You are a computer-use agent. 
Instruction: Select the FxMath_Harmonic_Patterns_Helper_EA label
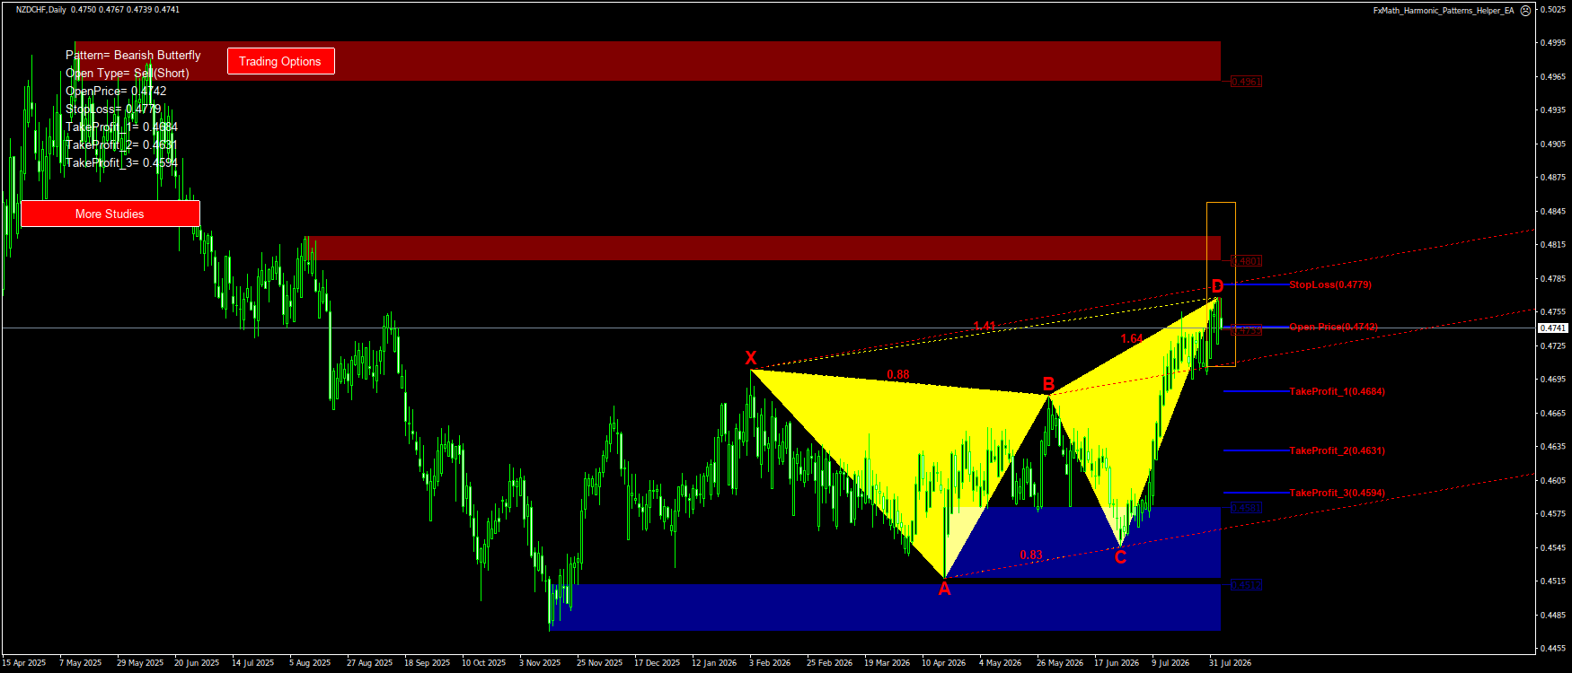pos(1444,11)
